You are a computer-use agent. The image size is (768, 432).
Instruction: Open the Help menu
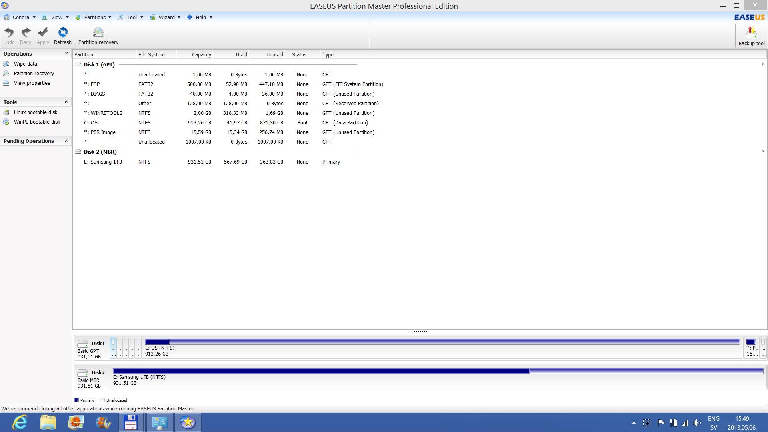coord(201,17)
